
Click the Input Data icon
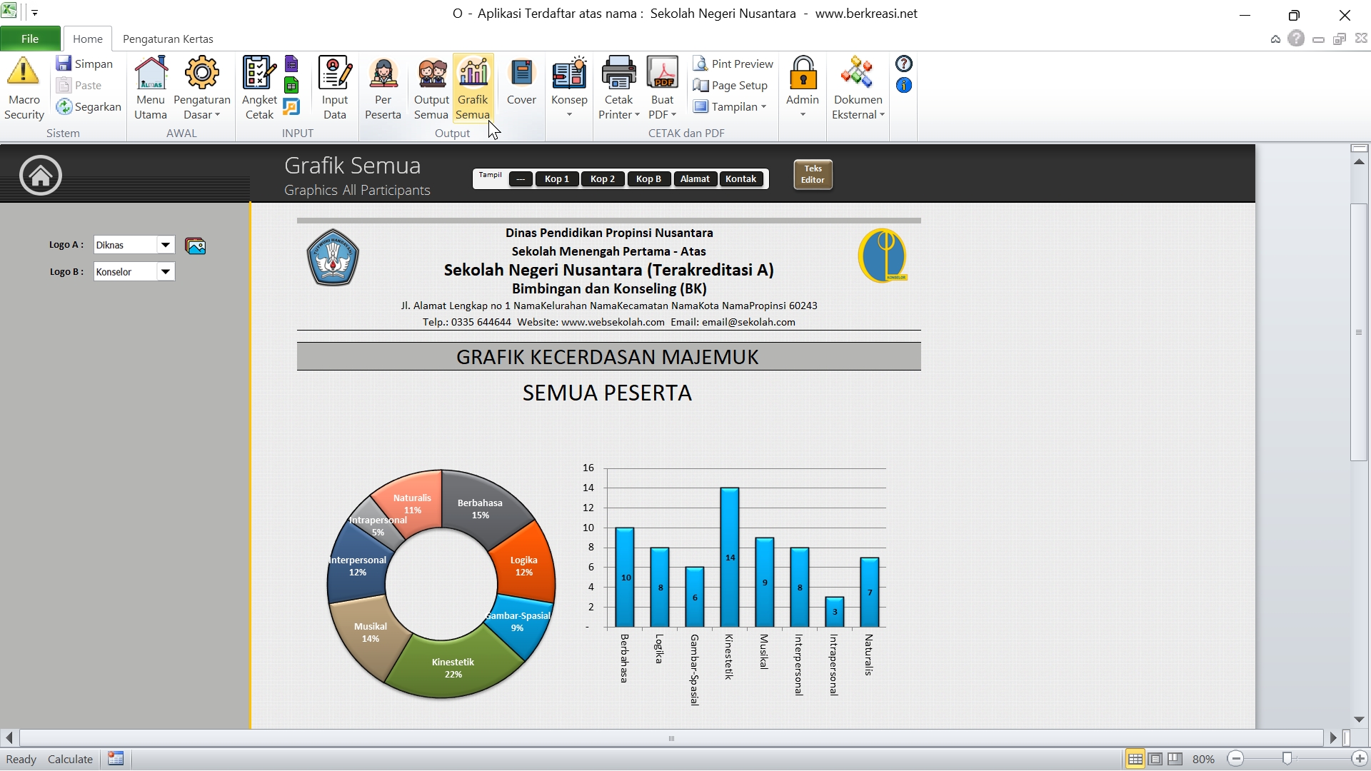pos(334,72)
